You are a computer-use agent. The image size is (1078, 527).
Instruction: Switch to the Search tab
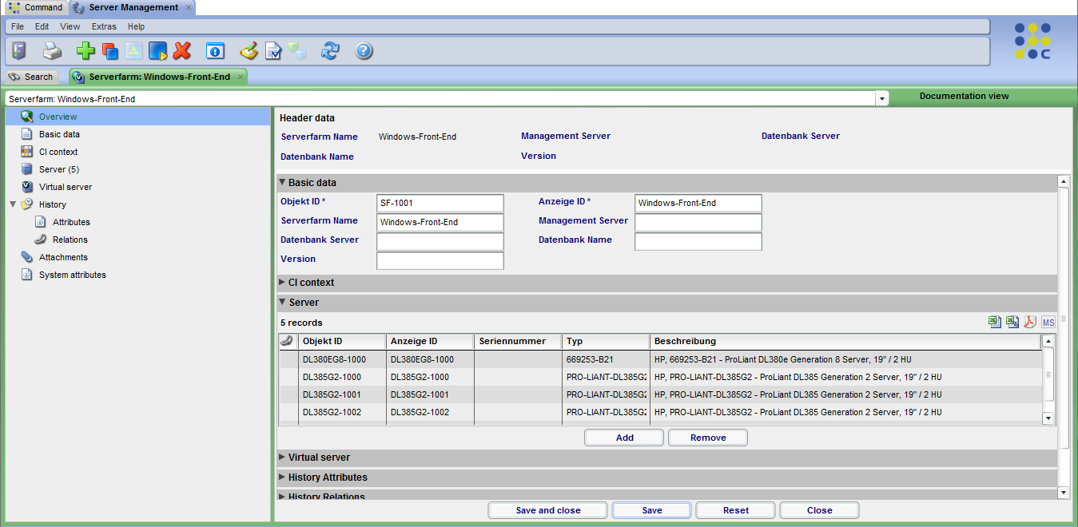(32, 77)
